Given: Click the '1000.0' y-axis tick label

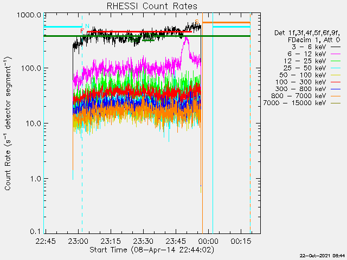Looking at the screenshot, I should pos(29,15).
